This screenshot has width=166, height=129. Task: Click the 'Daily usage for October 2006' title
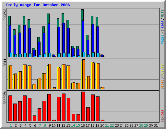pyautogui.click(x=38, y=5)
